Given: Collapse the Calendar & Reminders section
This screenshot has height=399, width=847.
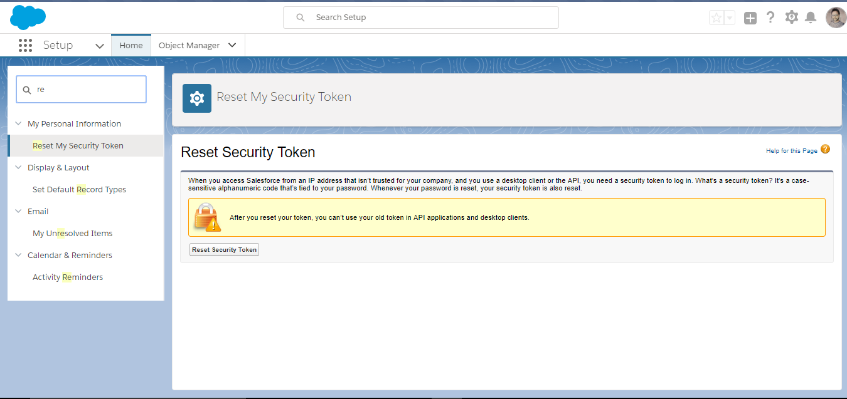Looking at the screenshot, I should 18,255.
